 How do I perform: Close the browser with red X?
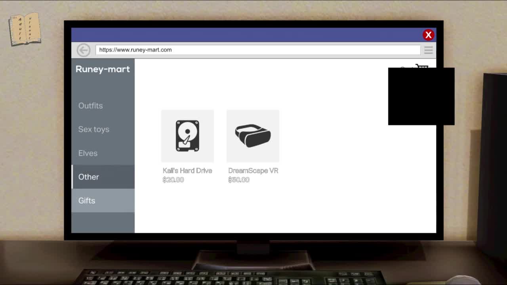[428, 35]
